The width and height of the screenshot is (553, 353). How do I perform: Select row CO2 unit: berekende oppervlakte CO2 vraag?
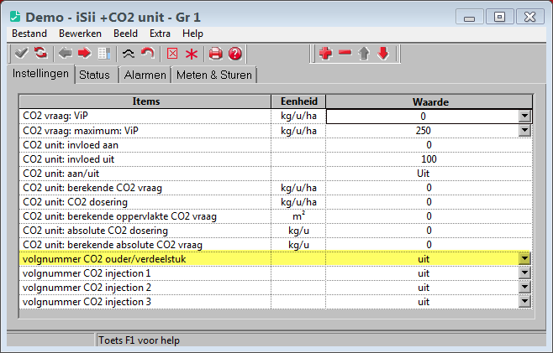(276, 216)
